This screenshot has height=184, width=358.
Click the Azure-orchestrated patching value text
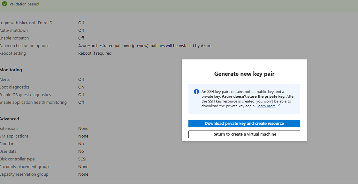pos(145,46)
